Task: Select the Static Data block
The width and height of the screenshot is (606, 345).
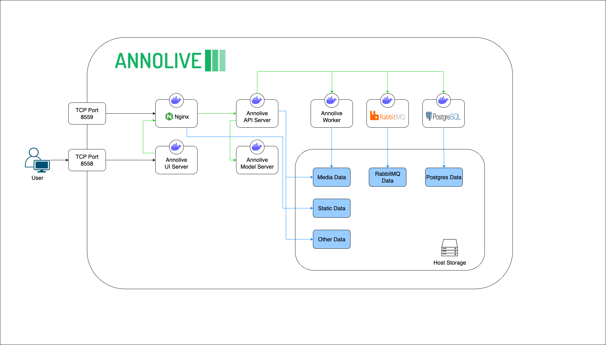Action: tap(332, 208)
